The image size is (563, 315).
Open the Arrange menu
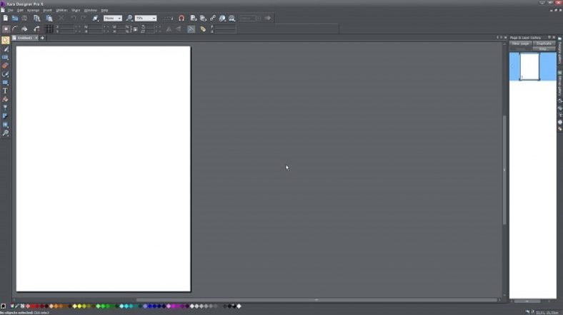pos(34,11)
